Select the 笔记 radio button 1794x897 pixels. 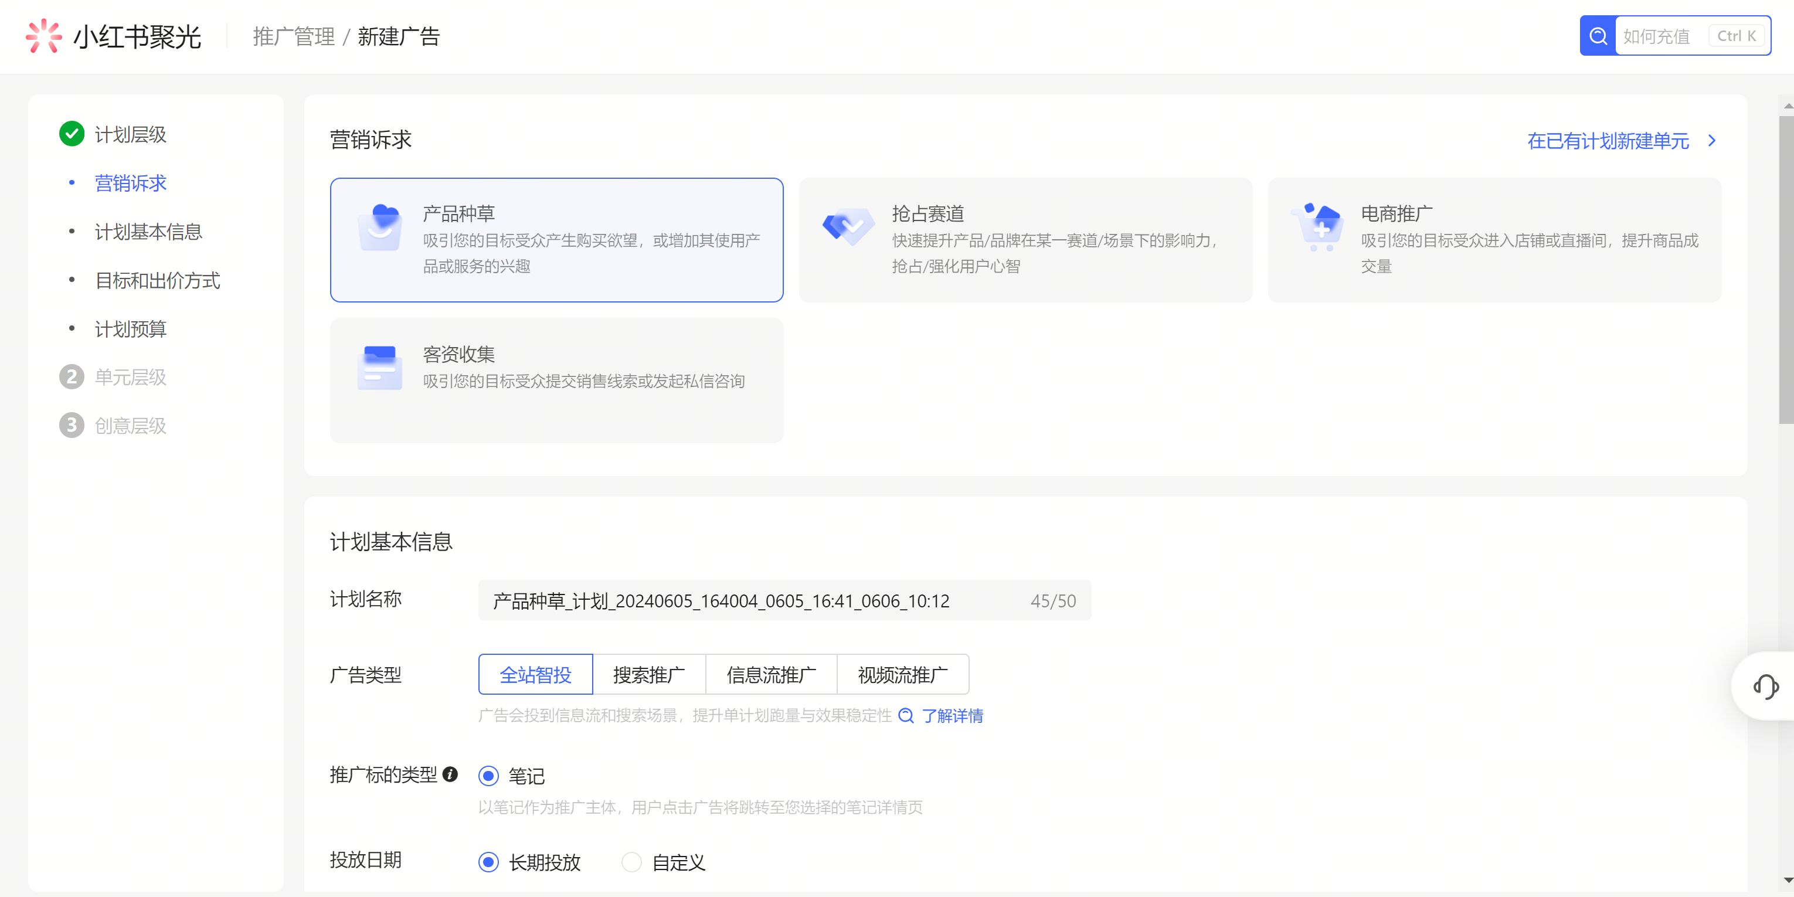pos(488,775)
